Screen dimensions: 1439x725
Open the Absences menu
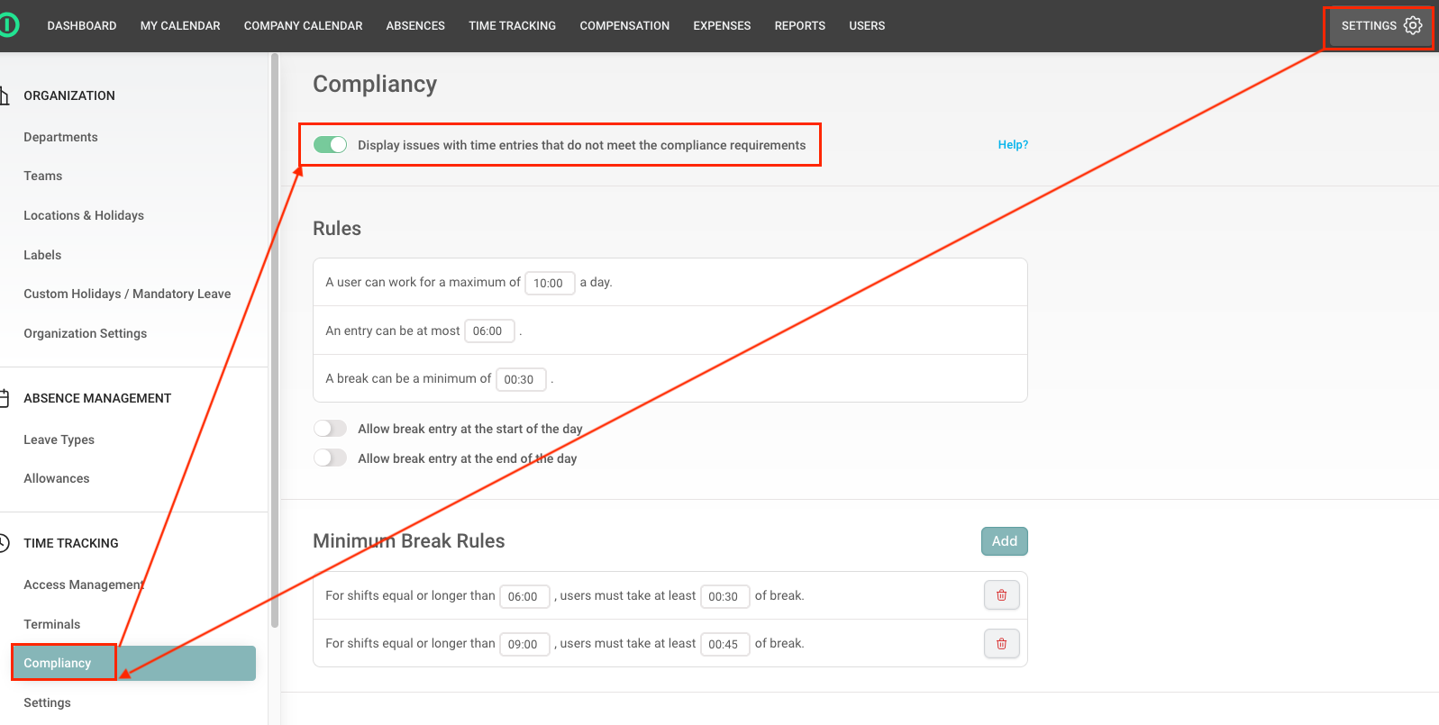coord(415,25)
